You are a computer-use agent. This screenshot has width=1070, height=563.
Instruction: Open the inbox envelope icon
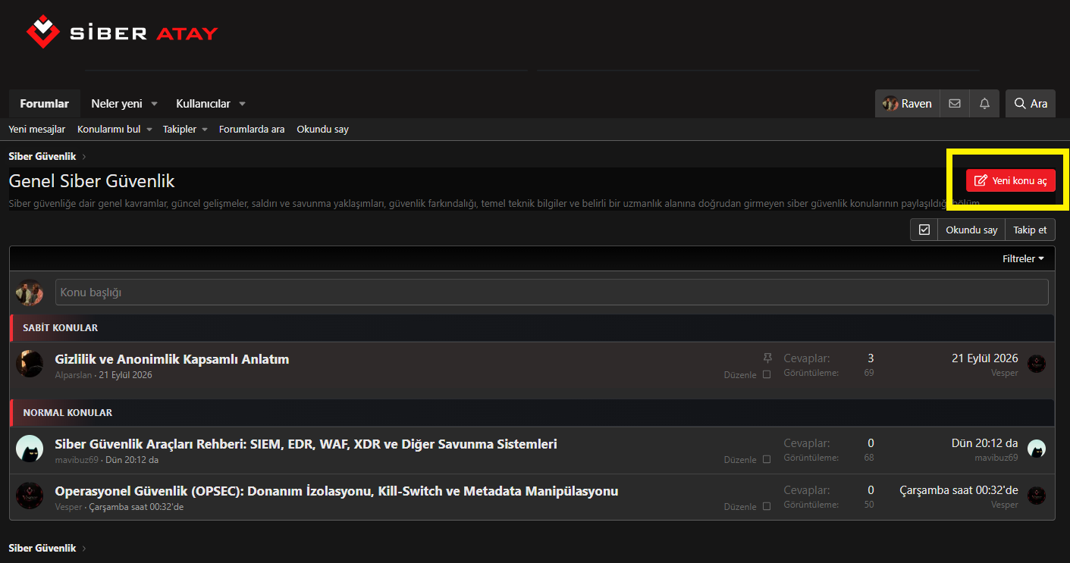[x=955, y=104]
